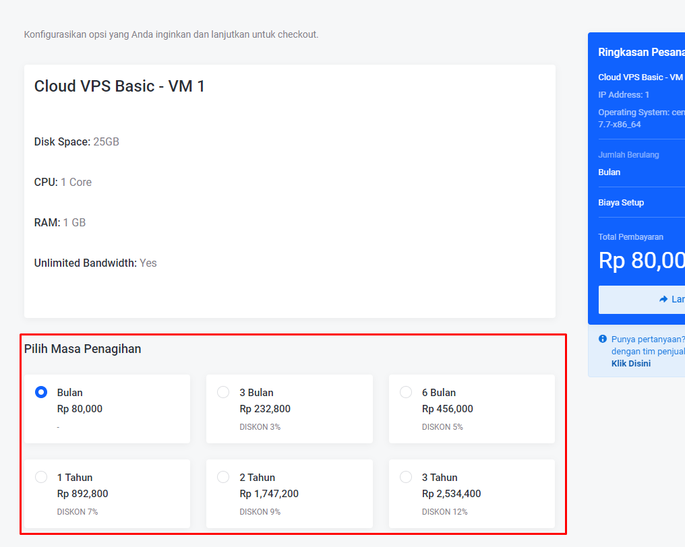Choose the 2 Tahun radio button
Screen dimensions: 685x547
point(223,477)
